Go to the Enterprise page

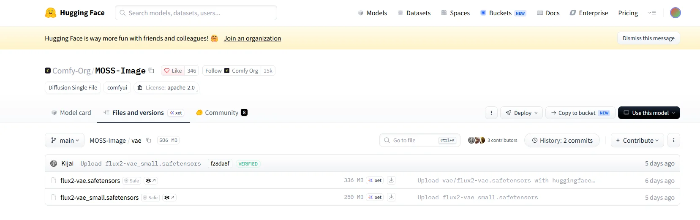589,13
